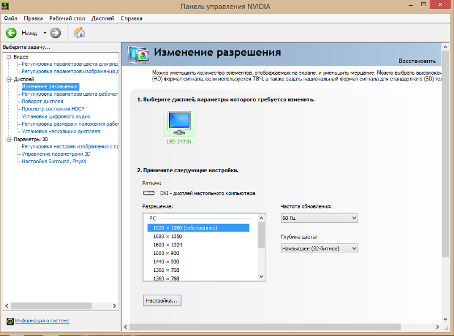Image resolution: width=454 pixels, height=336 pixels.
Task: Select resolution 1600 × 1024
Action: click(167, 245)
